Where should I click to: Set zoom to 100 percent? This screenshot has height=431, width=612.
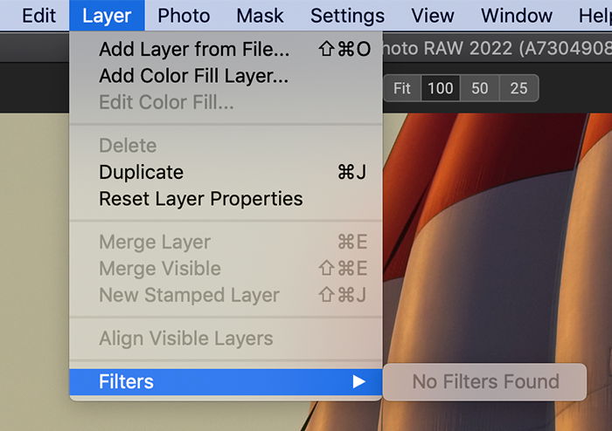(x=441, y=88)
